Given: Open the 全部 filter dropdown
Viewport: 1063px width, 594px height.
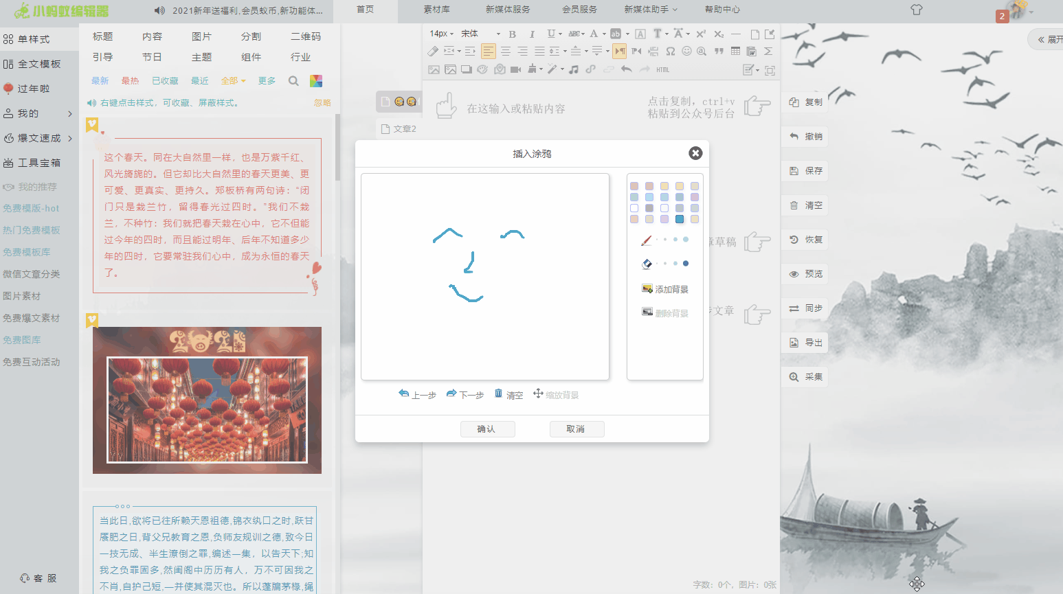Looking at the screenshot, I should 233,81.
